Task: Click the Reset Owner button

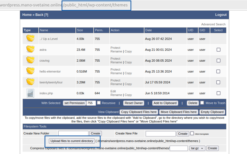Action: 134,103
